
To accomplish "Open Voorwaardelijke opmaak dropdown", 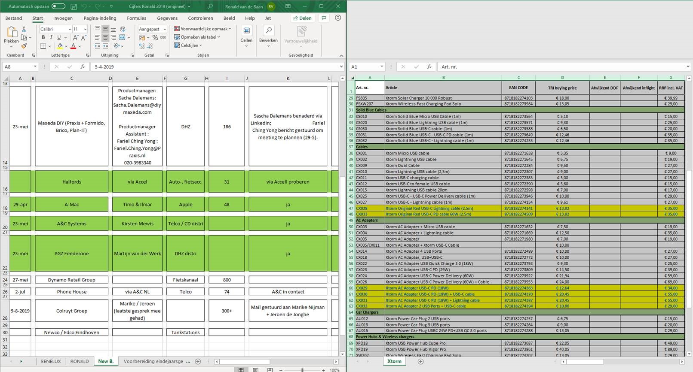I will [202, 29].
